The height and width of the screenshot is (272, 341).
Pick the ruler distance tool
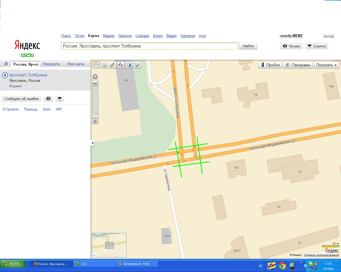(112, 65)
